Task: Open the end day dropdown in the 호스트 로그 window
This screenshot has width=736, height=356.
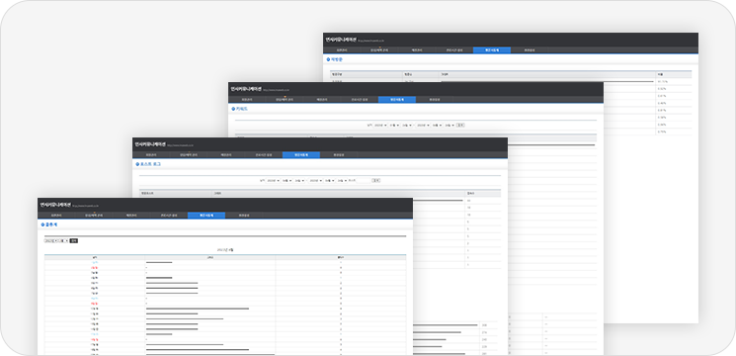Action: pyautogui.click(x=342, y=180)
